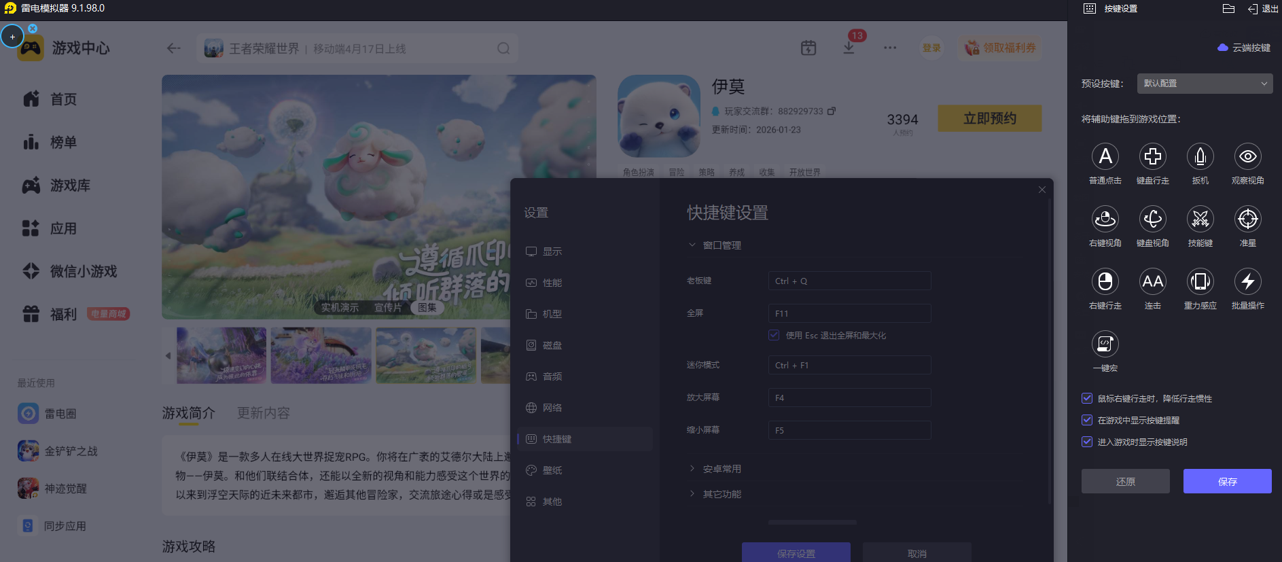Select the 右键视角 key icon
The image size is (1282, 562).
click(x=1105, y=219)
